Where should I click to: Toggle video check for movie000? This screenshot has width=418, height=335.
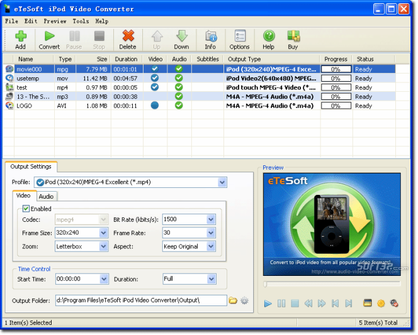click(155, 69)
